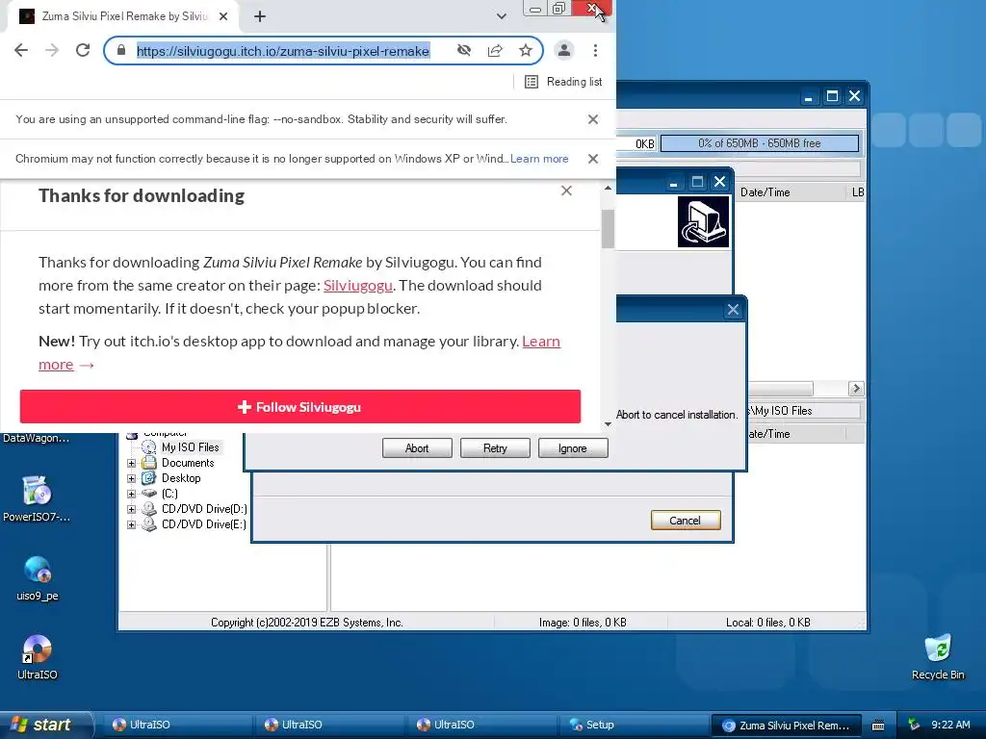Open the itch.io app Learn more link
The height and width of the screenshot is (739, 986).
click(541, 342)
